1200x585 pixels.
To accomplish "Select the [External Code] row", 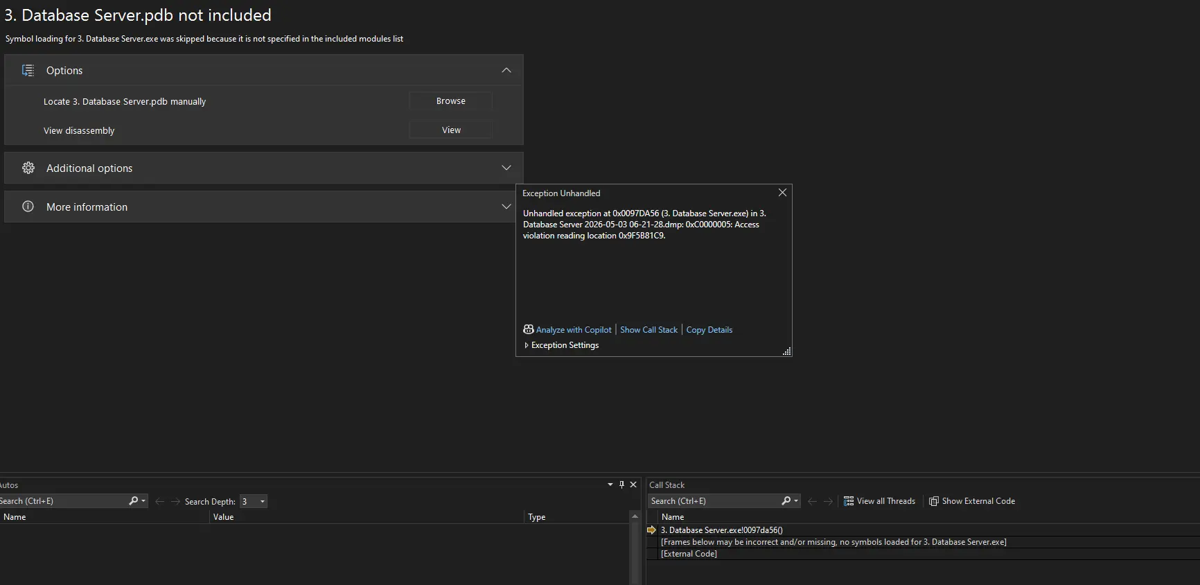I will click(689, 554).
